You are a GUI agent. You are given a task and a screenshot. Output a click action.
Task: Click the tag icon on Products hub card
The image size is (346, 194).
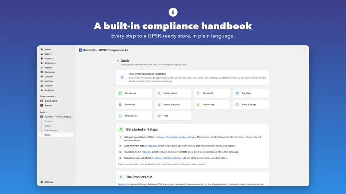(x=159, y=93)
